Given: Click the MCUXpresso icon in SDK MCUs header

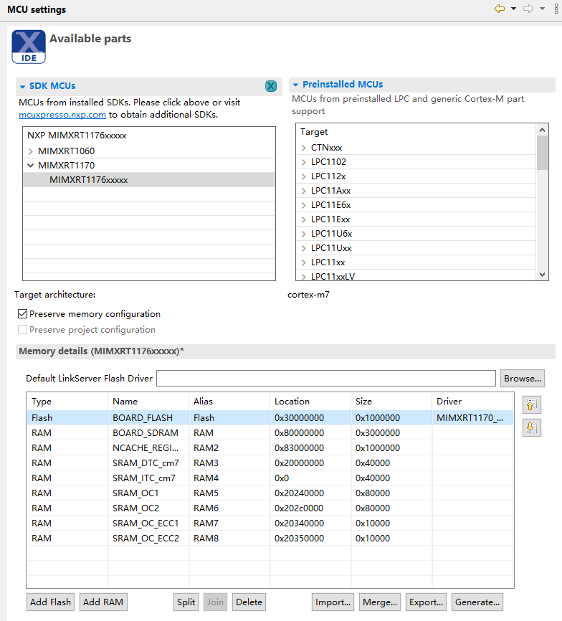Looking at the screenshot, I should 271,86.
